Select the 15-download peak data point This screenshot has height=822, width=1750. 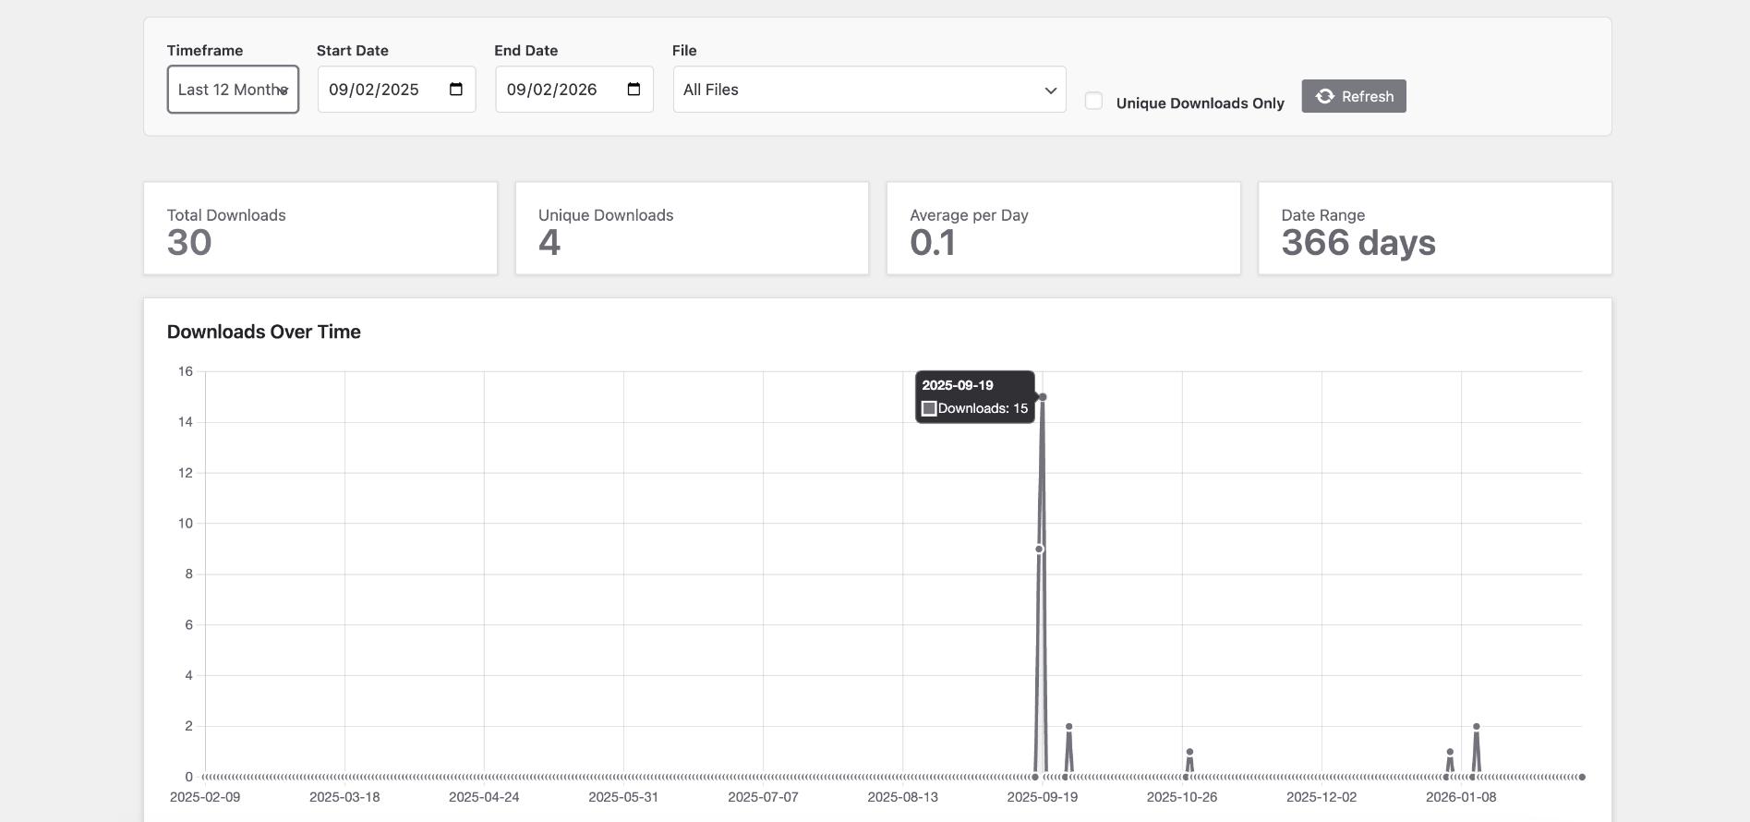click(1043, 397)
